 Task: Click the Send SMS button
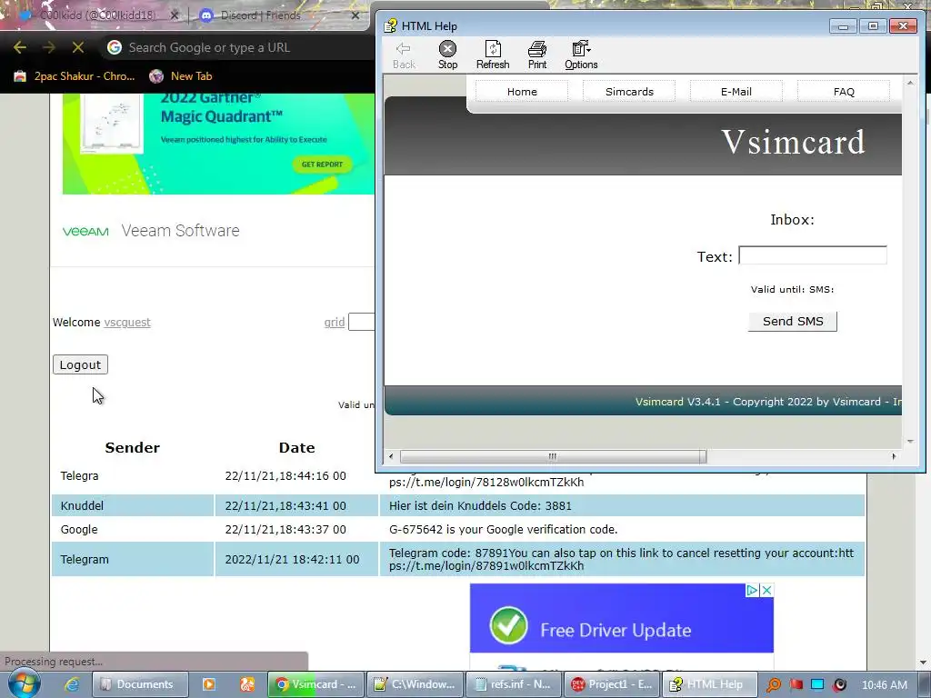pyautogui.click(x=793, y=321)
